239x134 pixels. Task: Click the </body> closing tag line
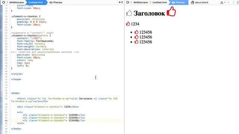tap(16, 128)
